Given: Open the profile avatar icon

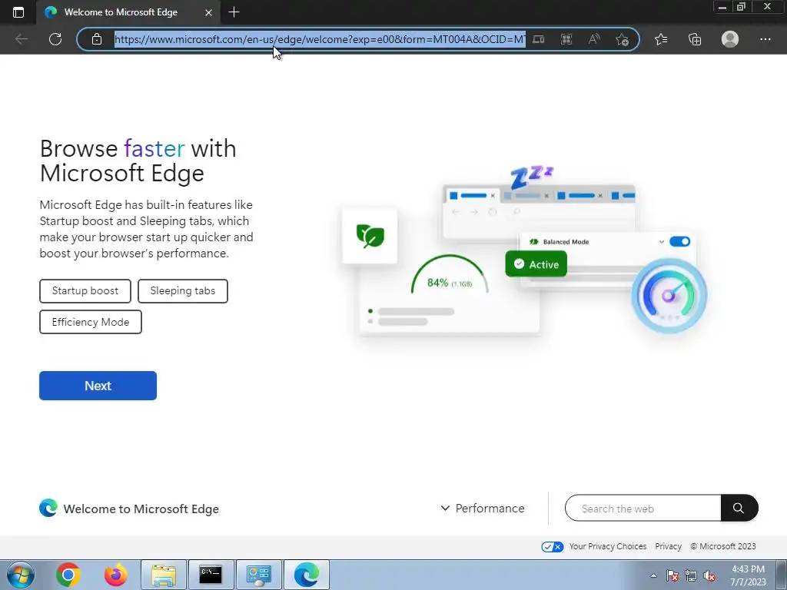Looking at the screenshot, I should tap(730, 39).
